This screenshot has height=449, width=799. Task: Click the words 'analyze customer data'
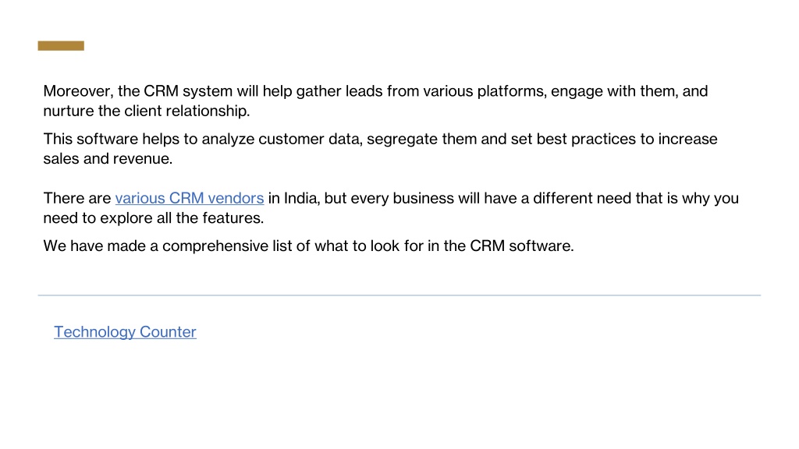(x=282, y=139)
